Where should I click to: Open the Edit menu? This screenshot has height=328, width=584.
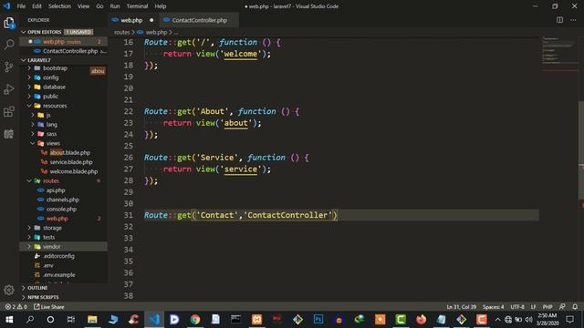(36, 6)
